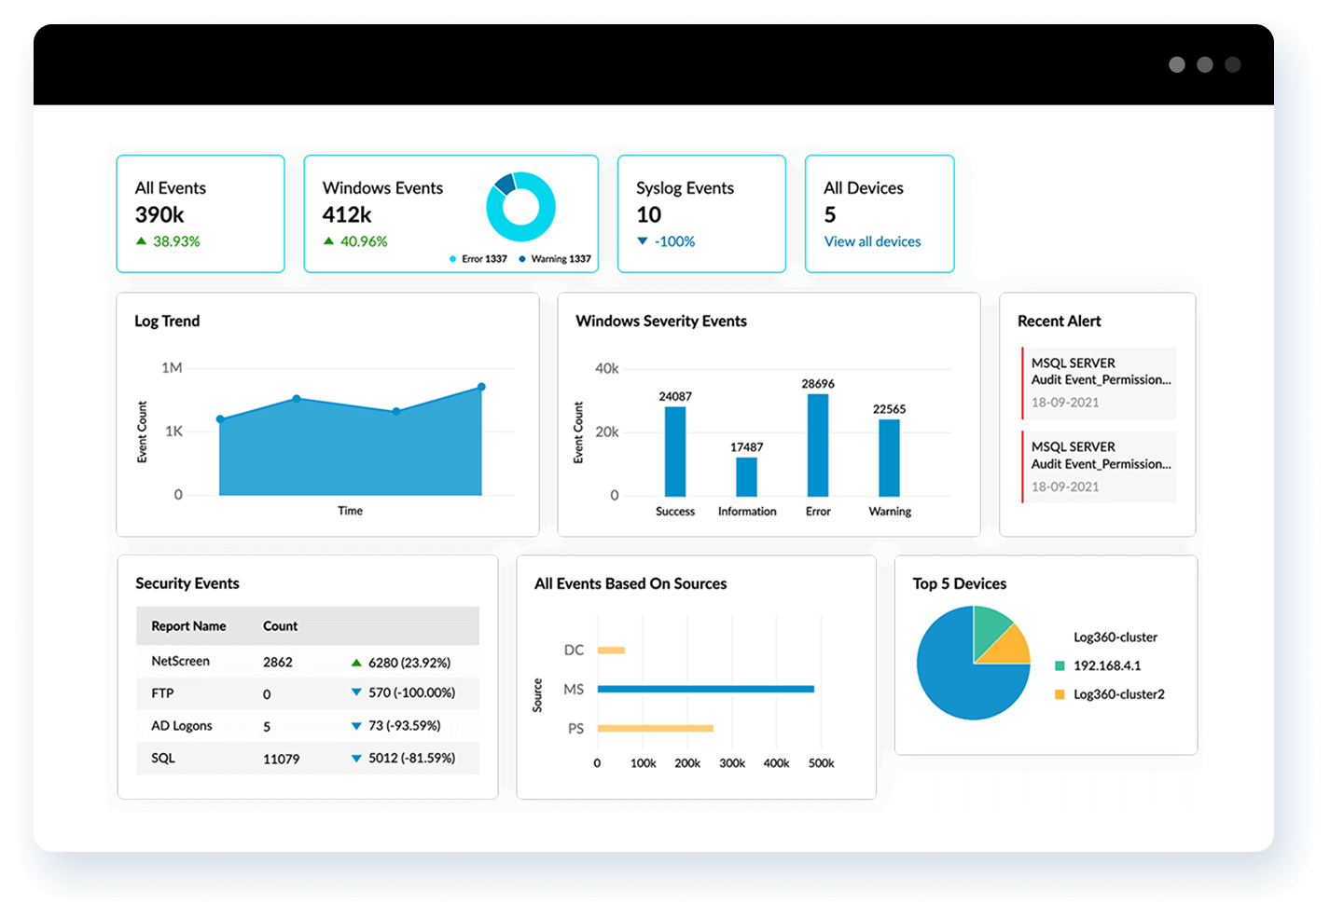Click the down arrow beside 570 (-100.00%)
Image resolution: width=1330 pixels, height=918 pixels.
point(356,692)
